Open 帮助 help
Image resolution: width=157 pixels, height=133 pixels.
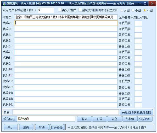[42, 127]
